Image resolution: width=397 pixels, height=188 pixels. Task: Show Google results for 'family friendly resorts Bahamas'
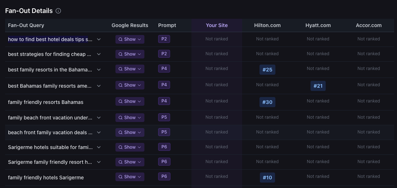[130, 101]
